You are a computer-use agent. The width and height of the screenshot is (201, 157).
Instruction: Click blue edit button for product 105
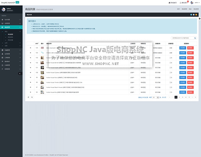tap(183, 48)
